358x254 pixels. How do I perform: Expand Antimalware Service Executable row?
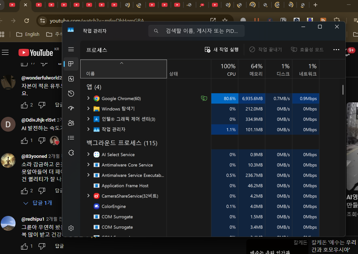[88, 175]
